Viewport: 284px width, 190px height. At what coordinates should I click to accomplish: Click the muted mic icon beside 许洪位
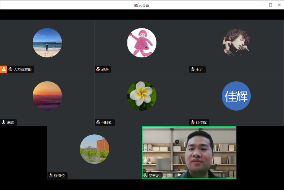51,176
